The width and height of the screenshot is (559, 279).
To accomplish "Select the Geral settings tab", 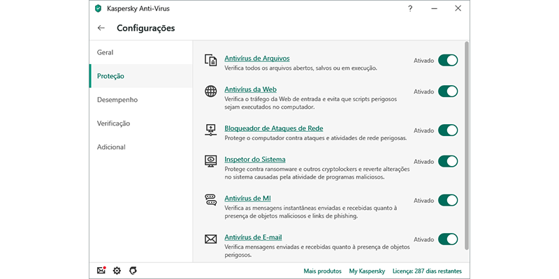I will point(106,52).
